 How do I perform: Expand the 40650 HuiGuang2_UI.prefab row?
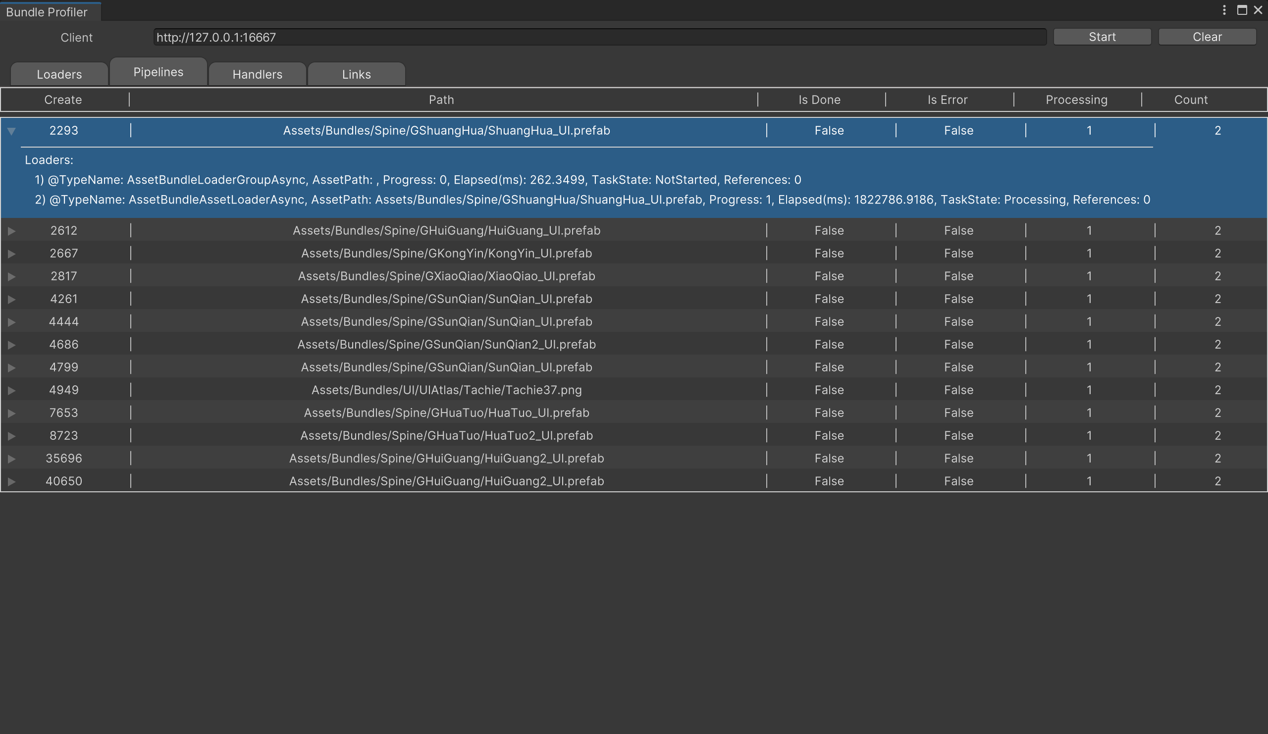point(11,481)
